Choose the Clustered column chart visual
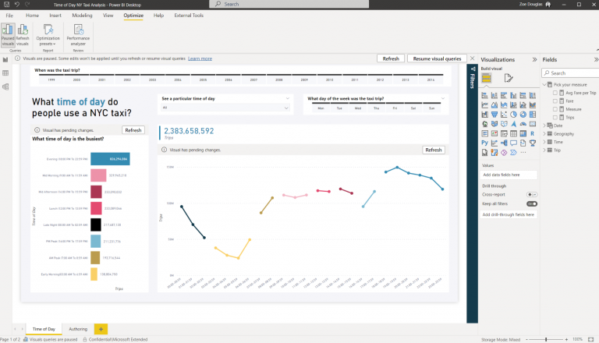599x343 pixels. click(513, 95)
